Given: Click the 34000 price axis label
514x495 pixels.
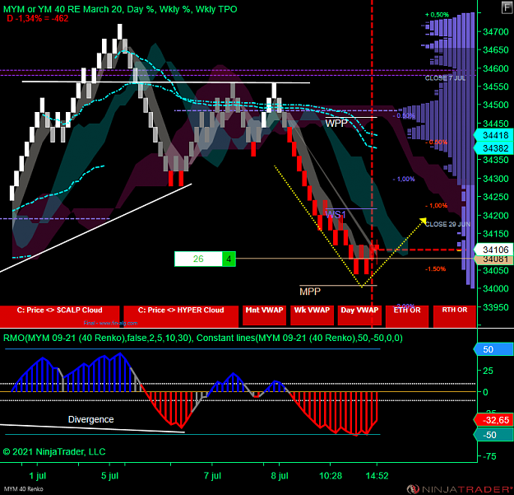Looking at the screenshot, I should click(x=495, y=288).
